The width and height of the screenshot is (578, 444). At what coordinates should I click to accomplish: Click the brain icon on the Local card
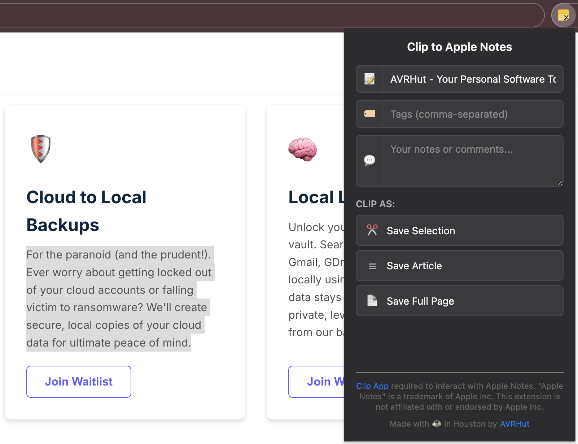[x=303, y=149]
